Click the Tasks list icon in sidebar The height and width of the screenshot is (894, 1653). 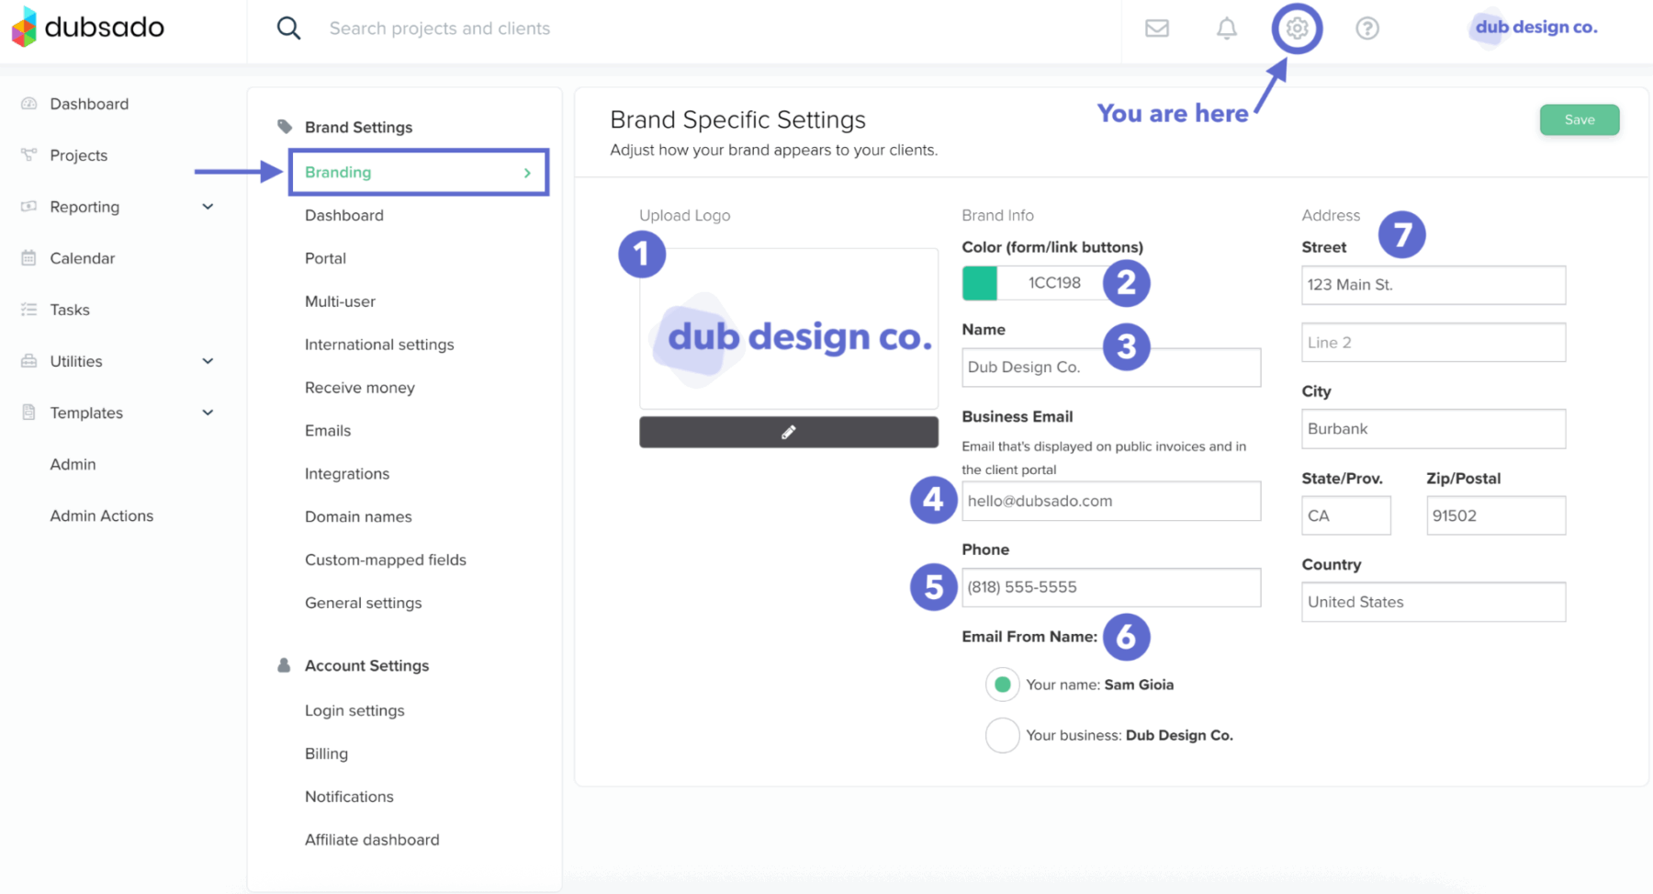[29, 310]
